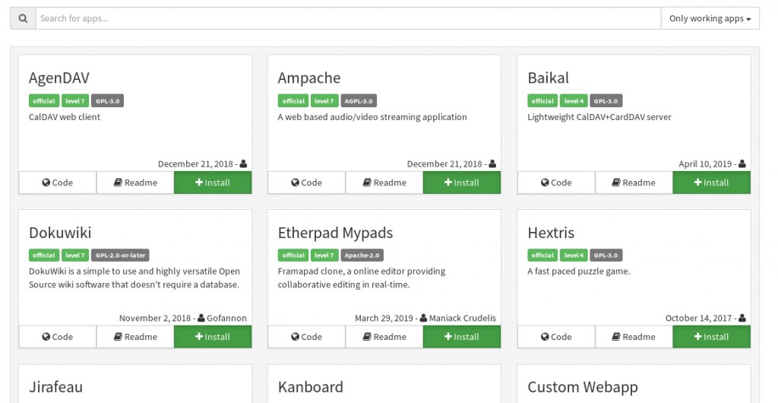The image size is (778, 403).
Task: Click the Etherpad Mypads app title
Action: pyautogui.click(x=335, y=233)
